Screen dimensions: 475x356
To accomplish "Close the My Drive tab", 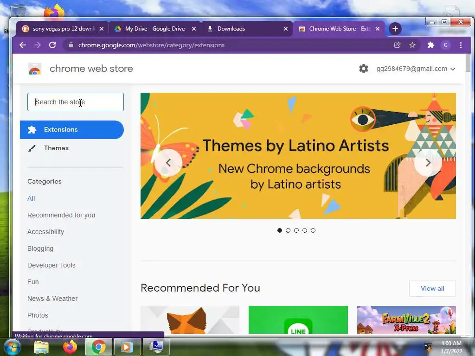I will coord(194,29).
